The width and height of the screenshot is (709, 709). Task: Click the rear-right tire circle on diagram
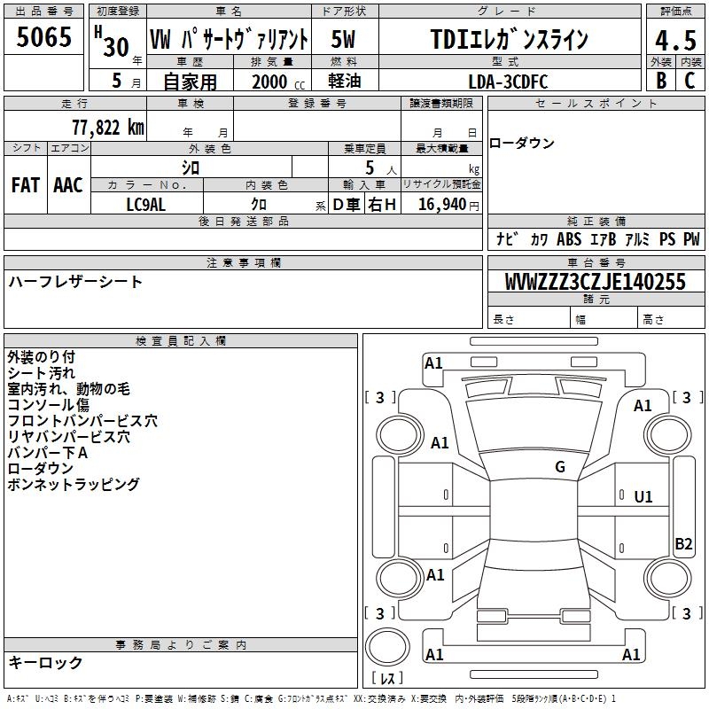666,576
